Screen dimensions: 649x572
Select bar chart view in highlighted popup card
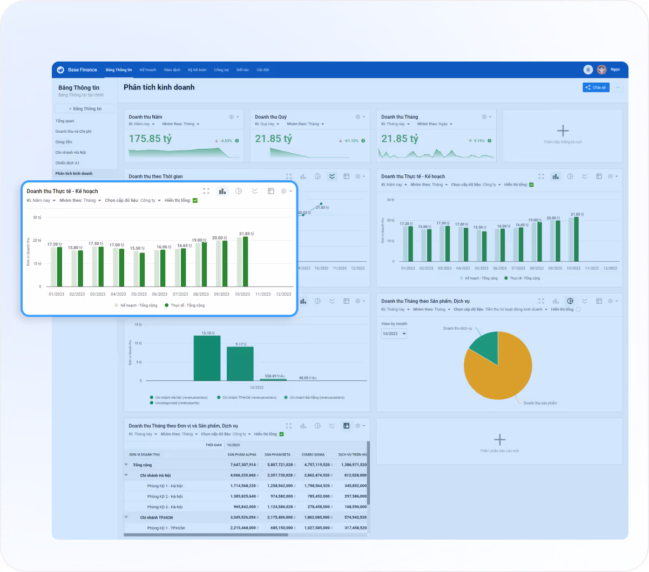click(x=222, y=191)
